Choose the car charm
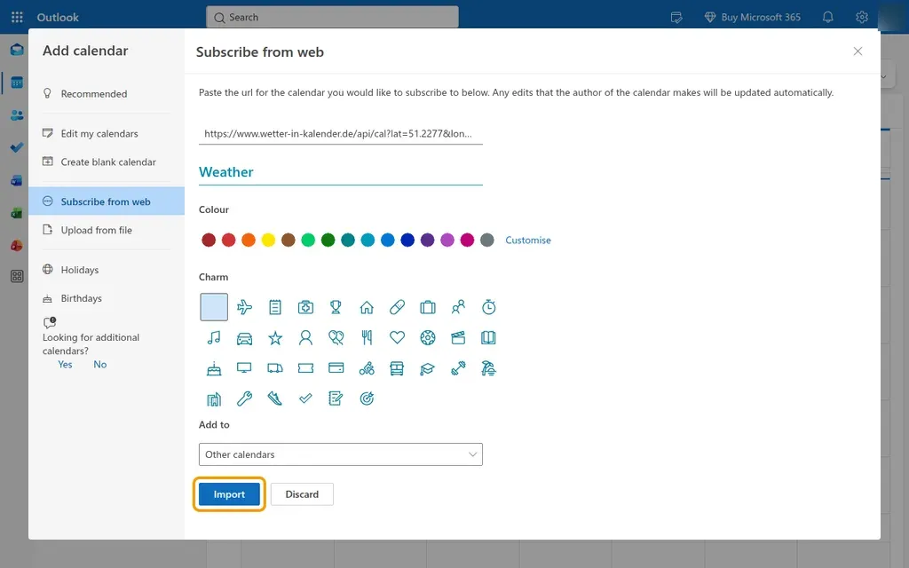Image resolution: width=909 pixels, height=568 pixels. pos(245,337)
